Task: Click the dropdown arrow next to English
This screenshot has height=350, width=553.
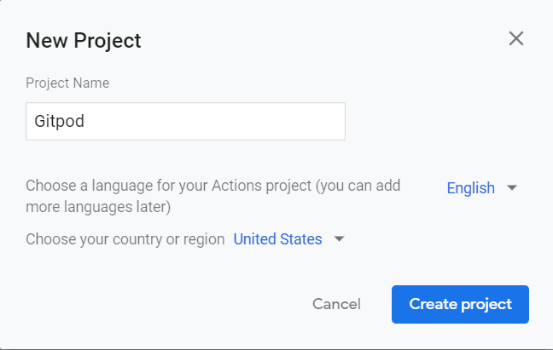Action: click(x=512, y=188)
